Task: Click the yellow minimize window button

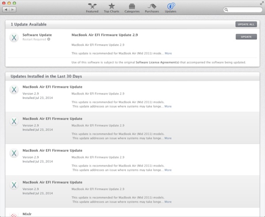Action: click(9, 3)
